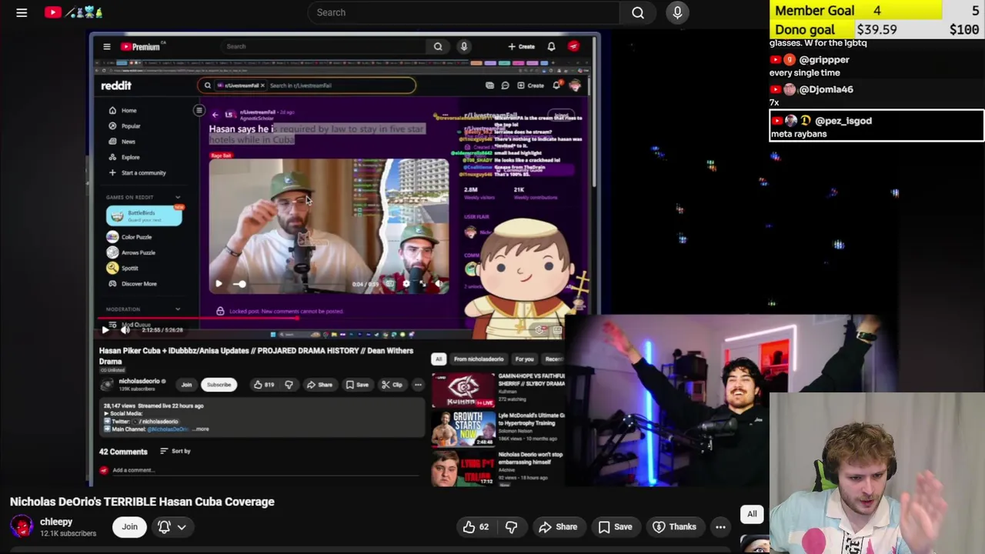Open the inner video three-dot more menu
Screen dimensions: 985x554
point(418,385)
